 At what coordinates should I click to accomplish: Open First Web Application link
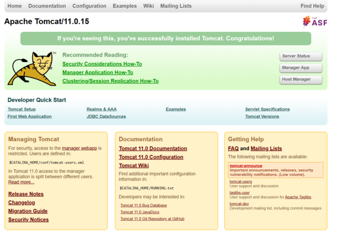point(30,117)
